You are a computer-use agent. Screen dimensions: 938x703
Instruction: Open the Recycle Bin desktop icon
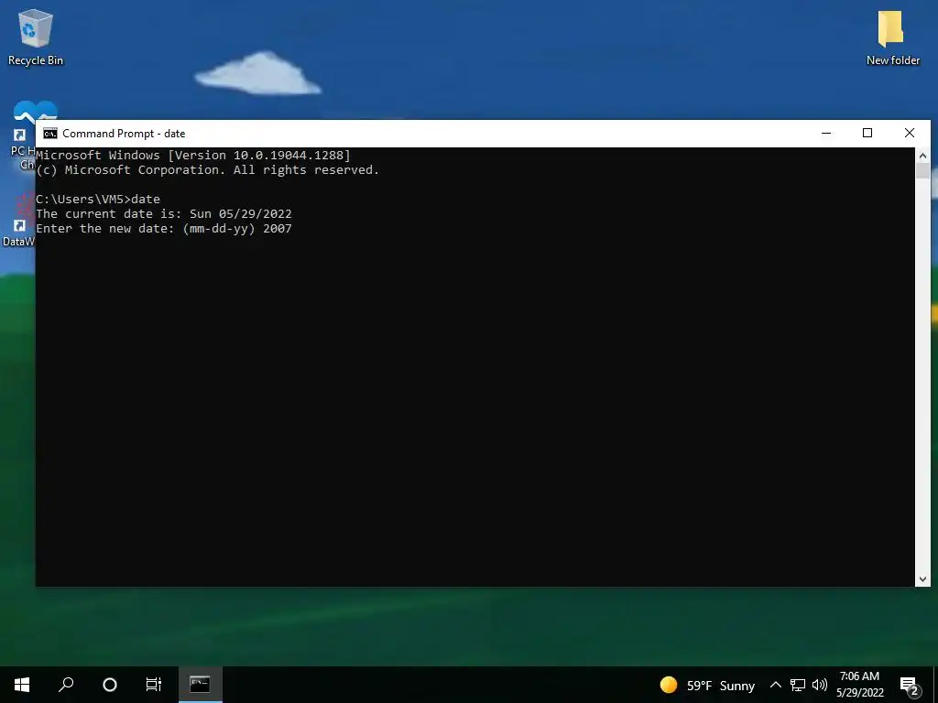point(36,37)
